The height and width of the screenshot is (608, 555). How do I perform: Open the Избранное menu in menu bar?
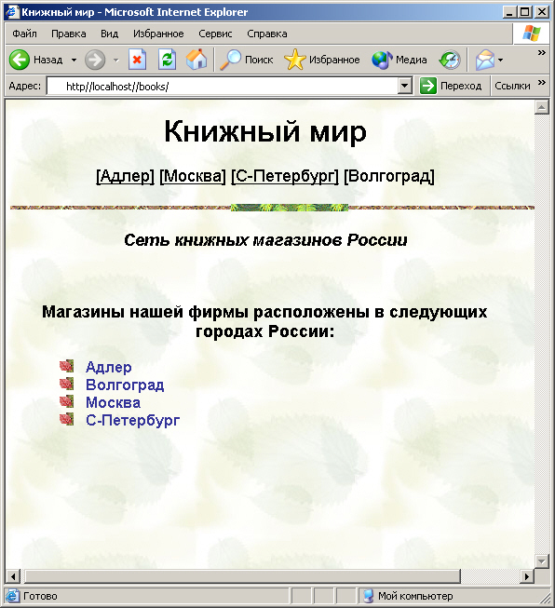click(x=158, y=34)
